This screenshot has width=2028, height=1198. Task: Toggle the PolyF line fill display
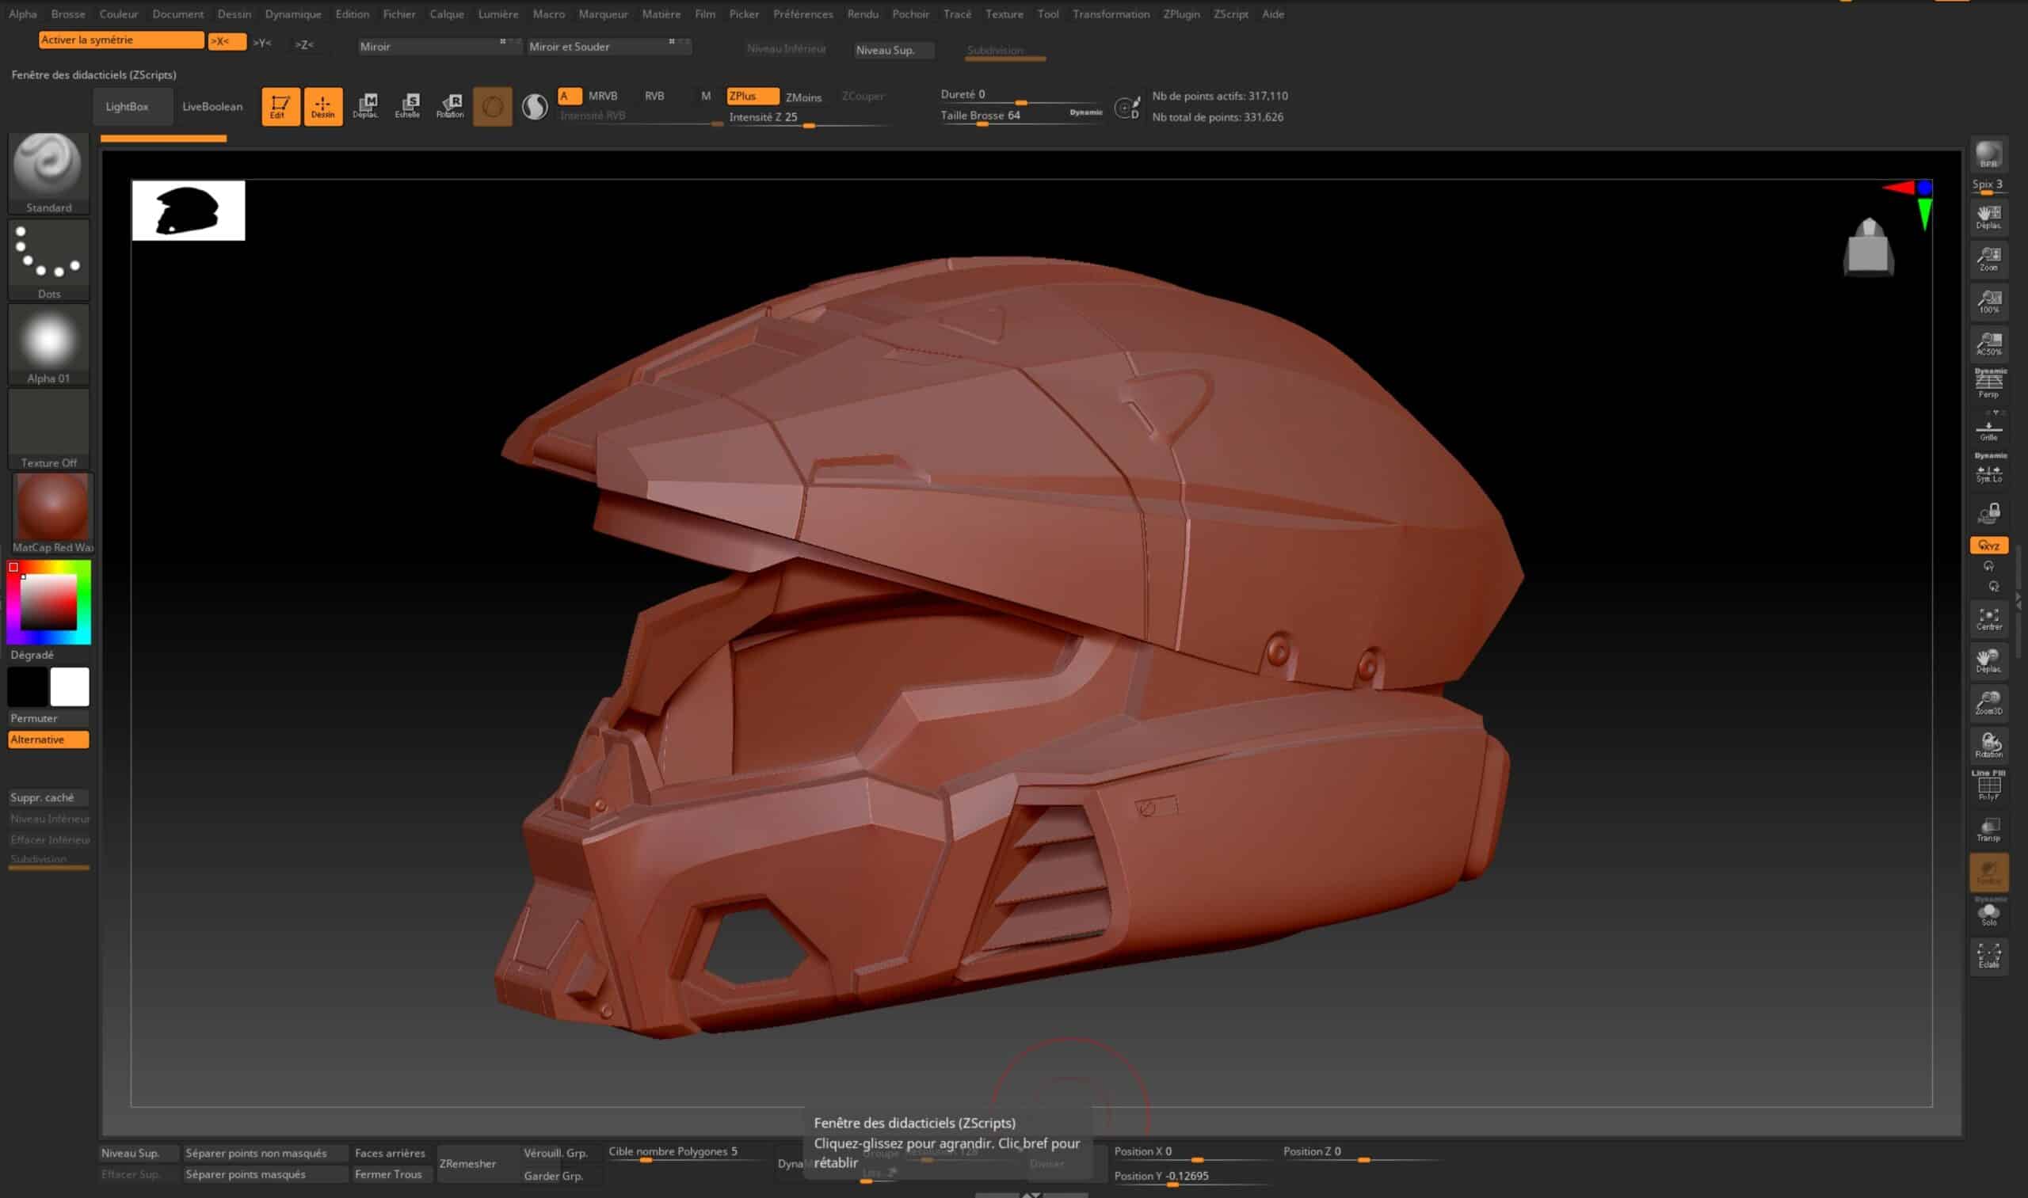coord(1988,785)
